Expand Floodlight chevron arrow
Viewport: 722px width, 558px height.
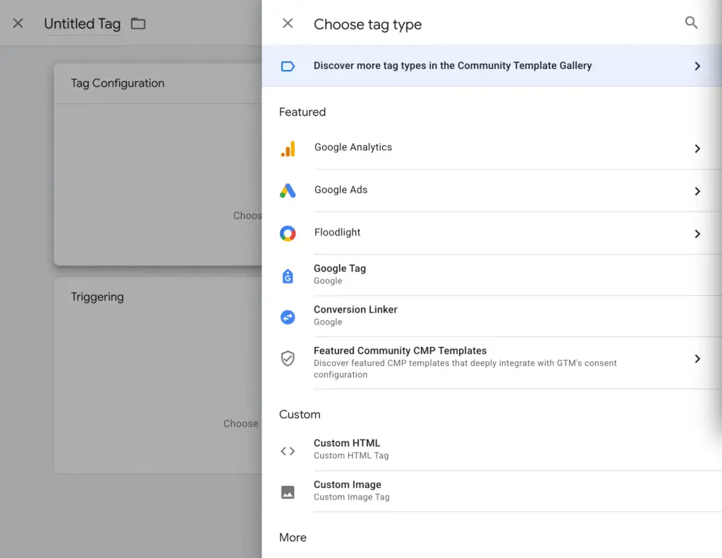pos(697,233)
